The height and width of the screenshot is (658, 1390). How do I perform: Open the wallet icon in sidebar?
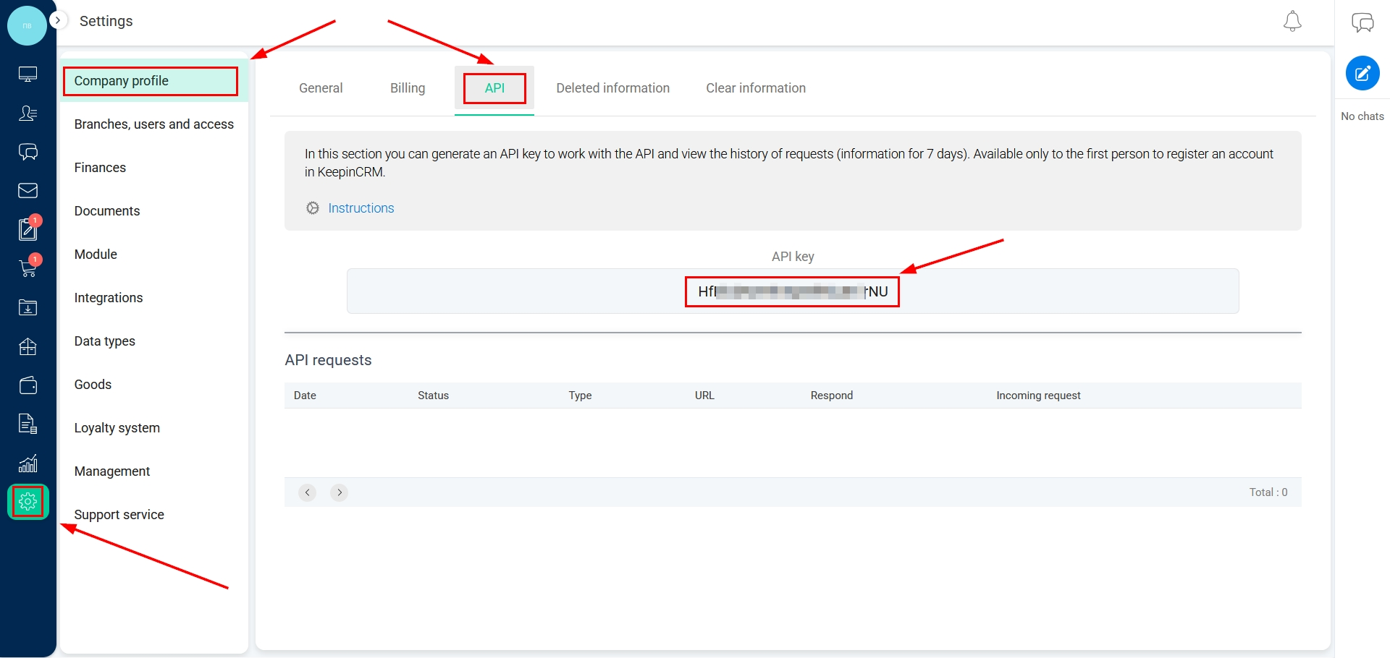(x=28, y=385)
